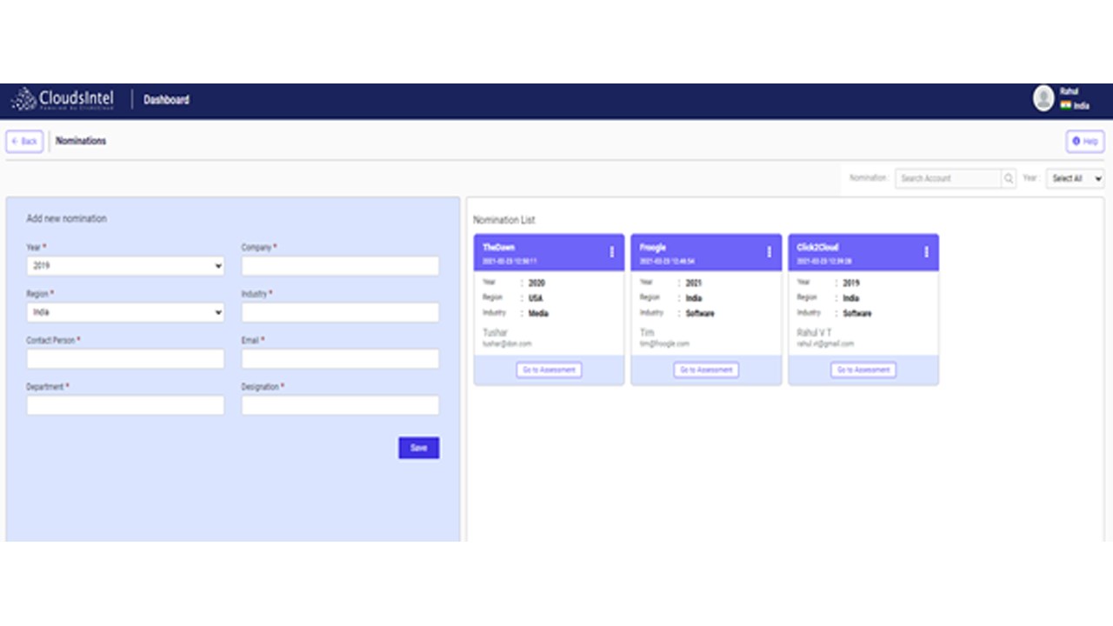Screen dimensions: 1113x626
Task: Go to Assessment for Click2Cloud
Action: [863, 370]
